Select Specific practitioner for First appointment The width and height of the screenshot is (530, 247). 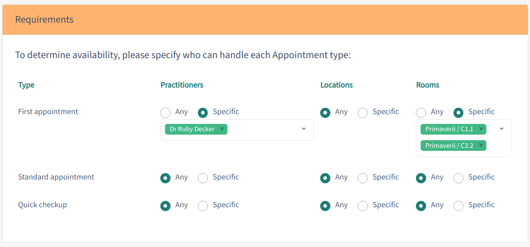[x=203, y=113]
